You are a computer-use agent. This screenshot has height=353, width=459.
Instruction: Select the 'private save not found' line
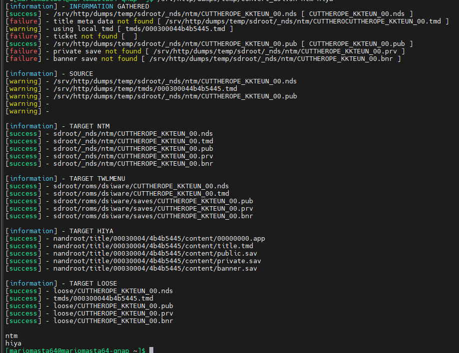coord(205,51)
